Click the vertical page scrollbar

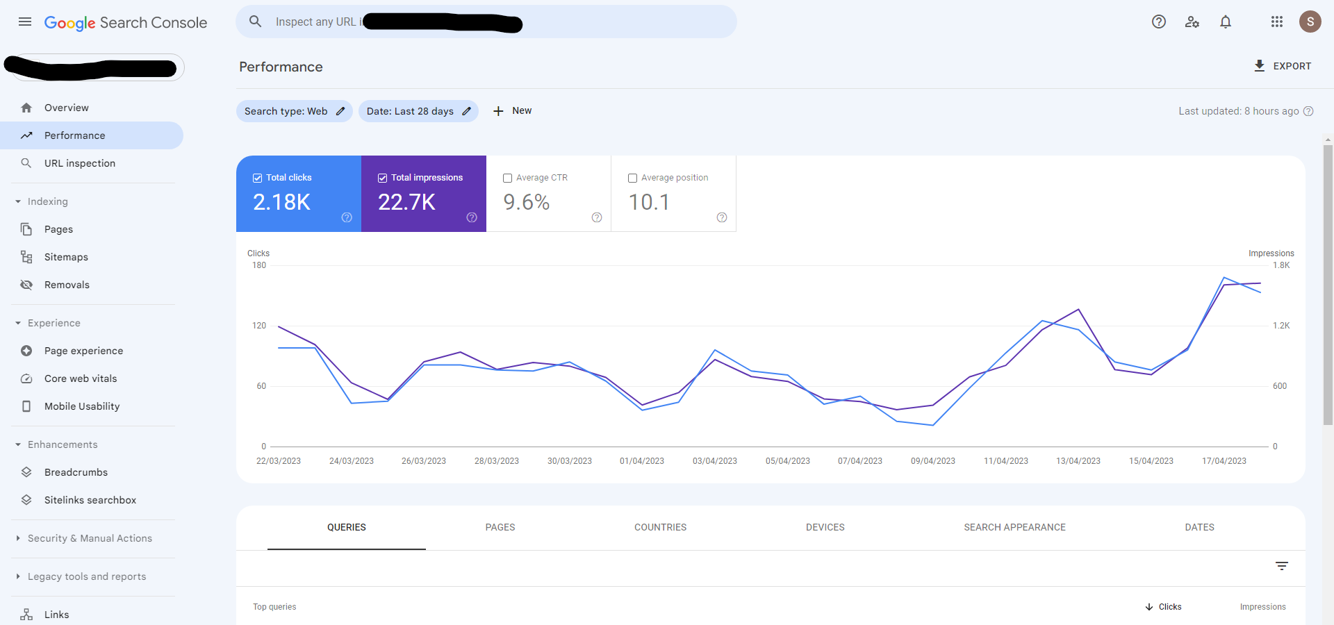[1328, 285]
